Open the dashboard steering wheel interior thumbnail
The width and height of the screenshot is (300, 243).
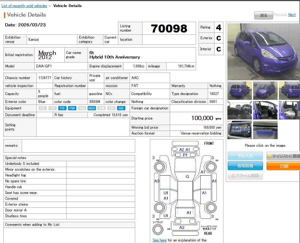pyautogui.click(x=240, y=110)
